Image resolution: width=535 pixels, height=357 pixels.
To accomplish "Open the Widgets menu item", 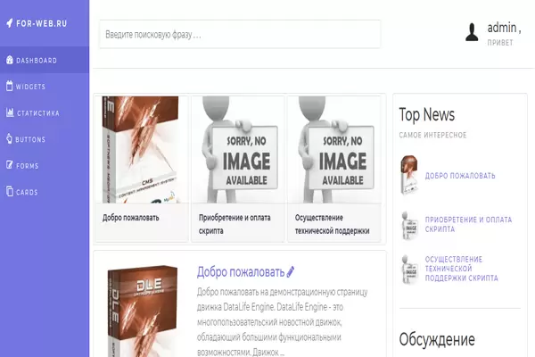I will point(31,87).
